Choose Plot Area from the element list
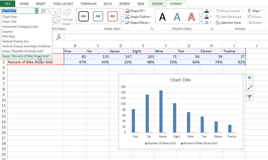Screen dimensions: 268x160 9,36
